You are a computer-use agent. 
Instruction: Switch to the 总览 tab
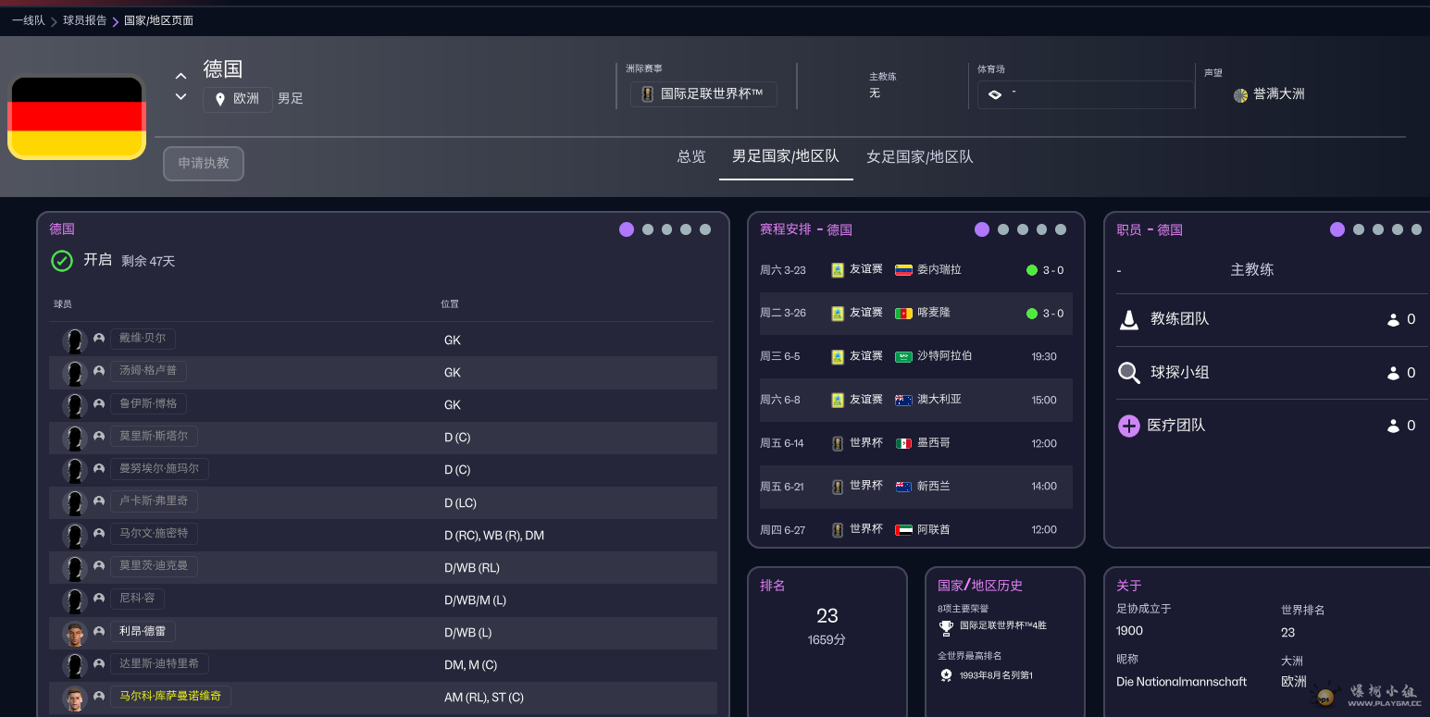[691, 157]
